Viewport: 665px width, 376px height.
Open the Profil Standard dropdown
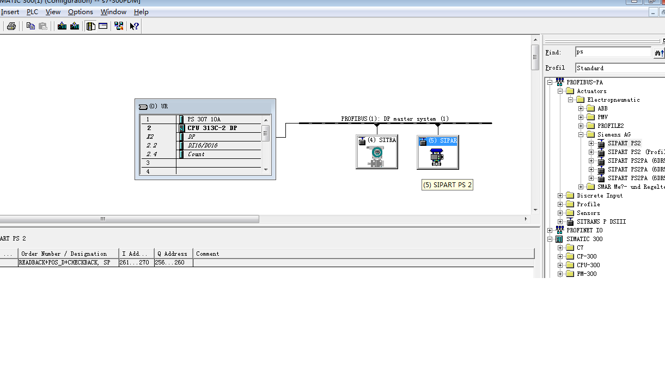point(620,68)
